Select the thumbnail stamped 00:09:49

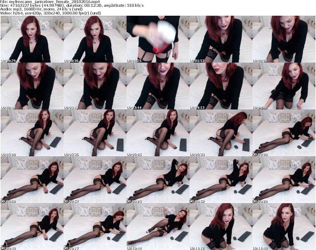pos(32,227)
